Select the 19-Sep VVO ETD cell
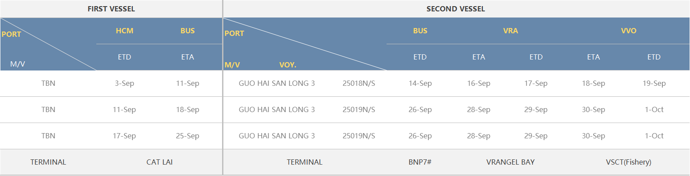Image resolution: width=690 pixels, height=176 pixels. 654,83
